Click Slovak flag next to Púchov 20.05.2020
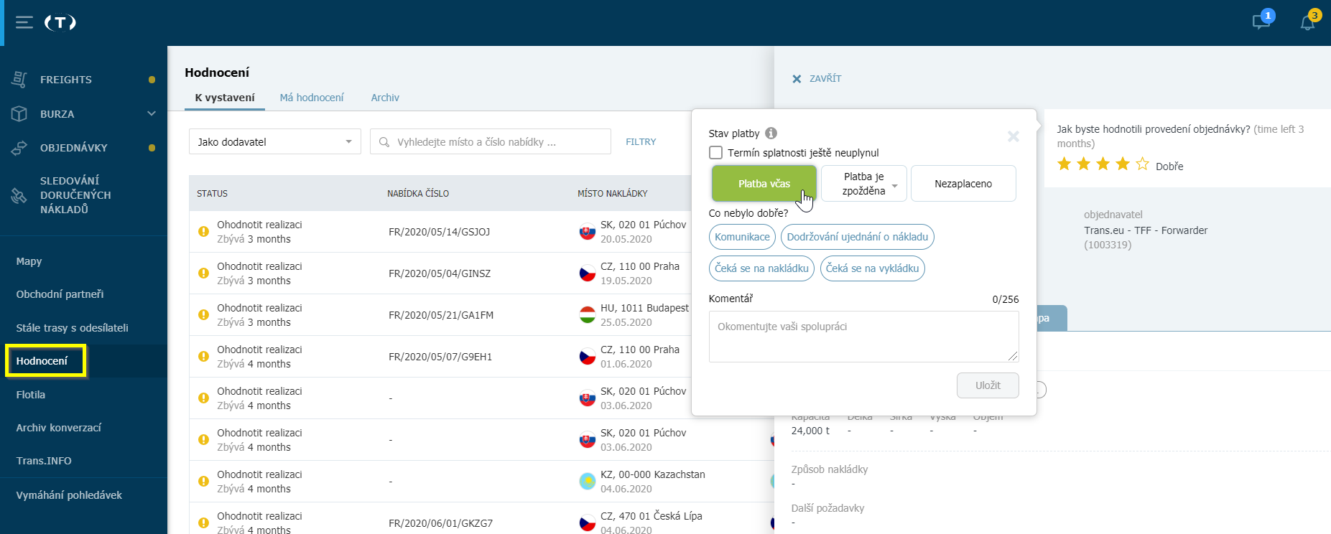This screenshot has width=1331, height=534. click(x=588, y=232)
